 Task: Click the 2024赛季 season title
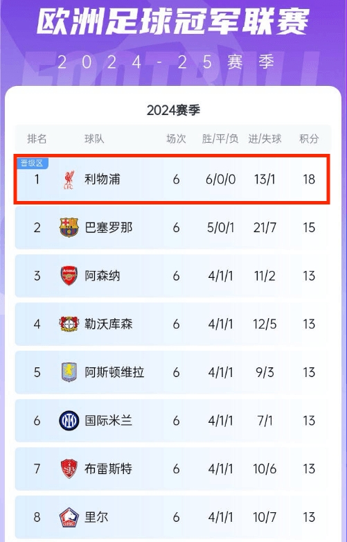tap(173, 110)
